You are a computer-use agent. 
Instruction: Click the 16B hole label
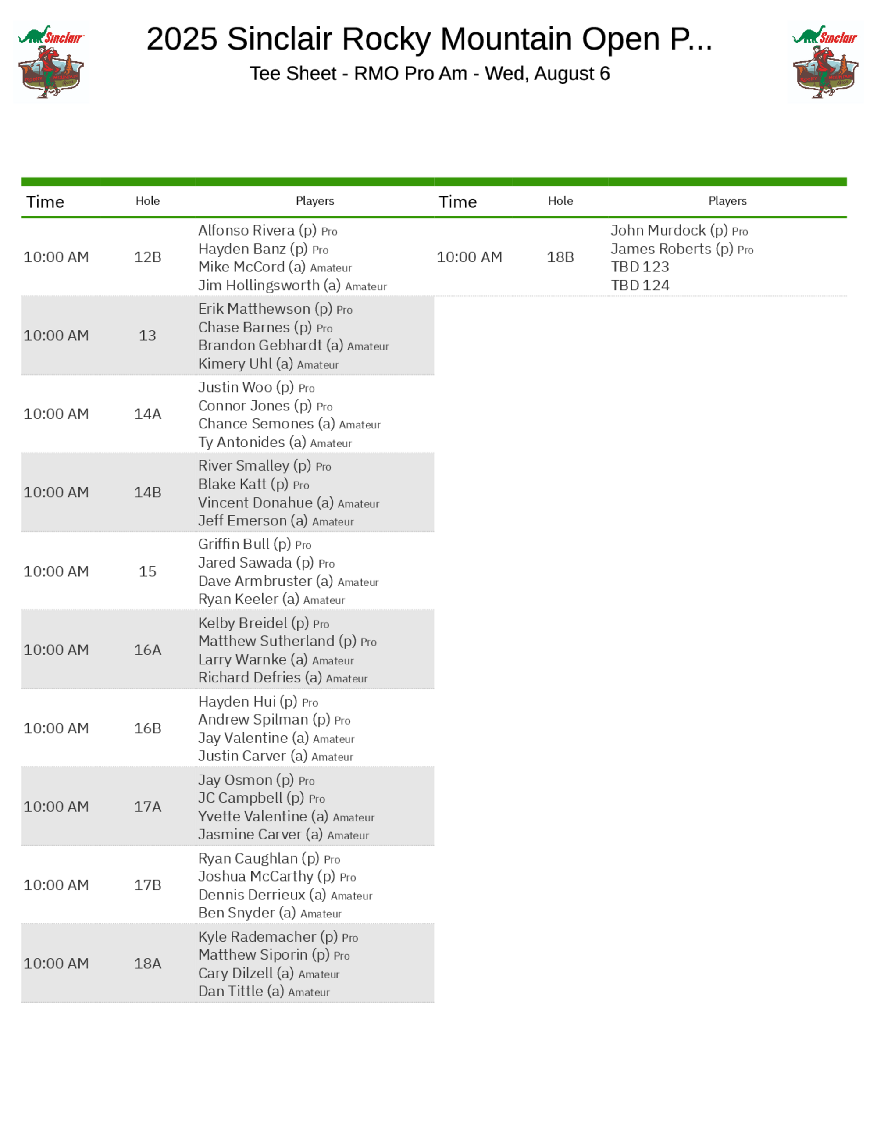(x=147, y=728)
